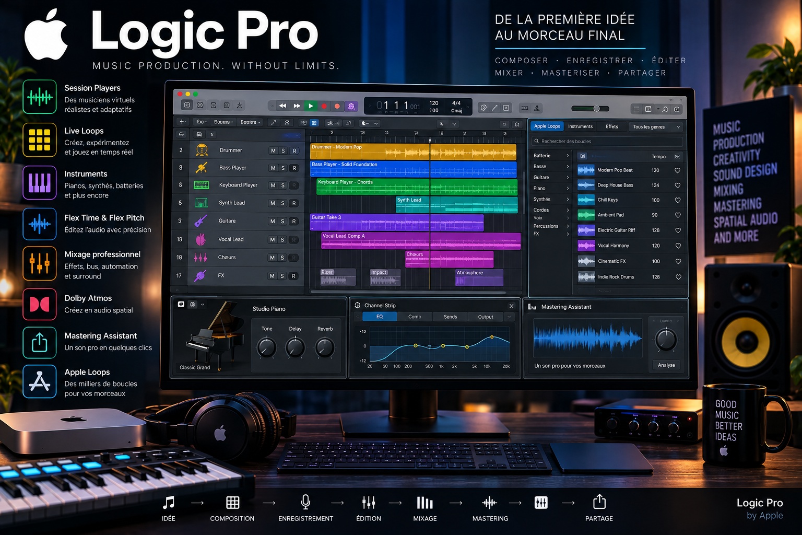Open the list editors icon in the toolbar

point(636,109)
